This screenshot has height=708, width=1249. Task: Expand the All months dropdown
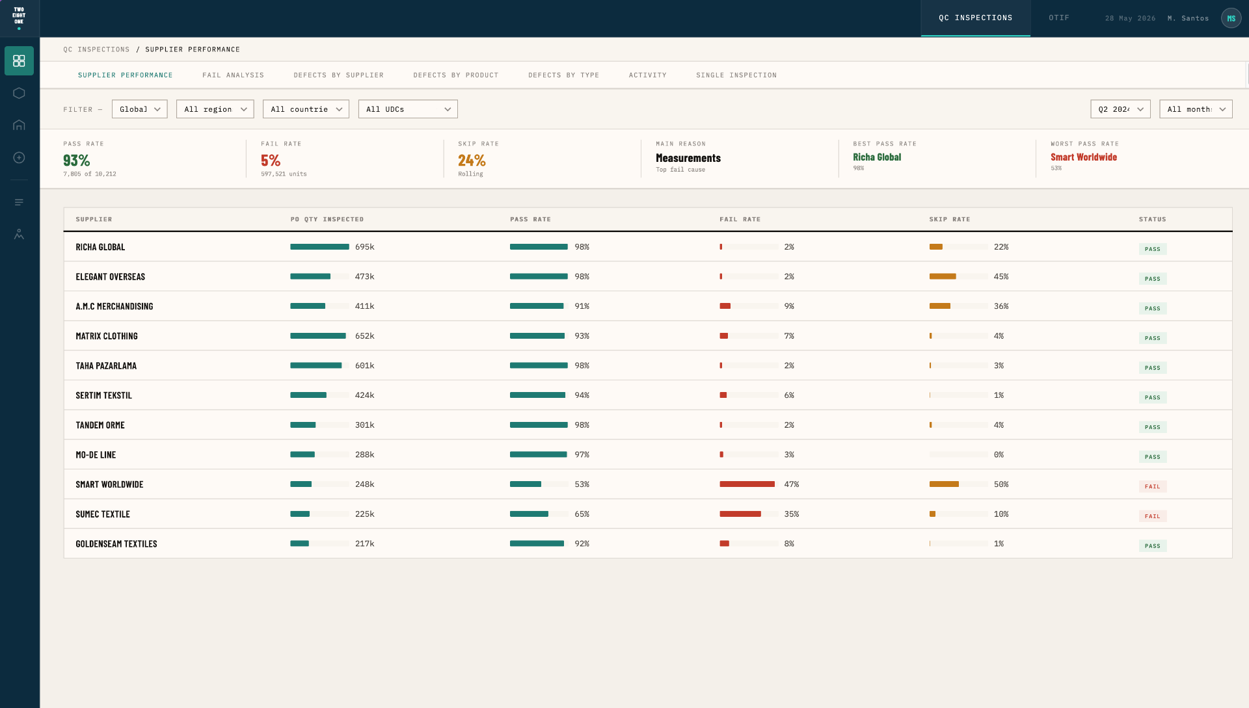[1196, 109]
